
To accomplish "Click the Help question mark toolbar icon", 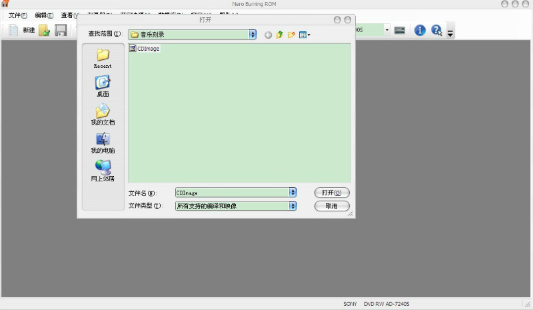I will 437,30.
